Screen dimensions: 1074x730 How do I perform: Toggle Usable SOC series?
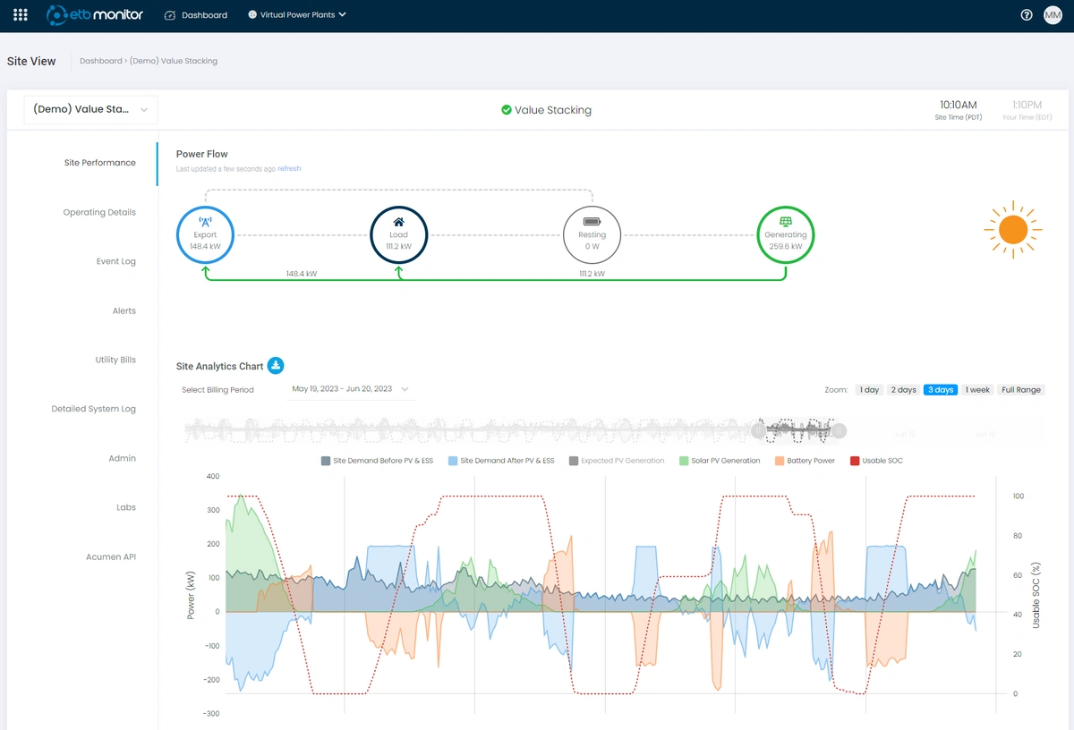[875, 461]
